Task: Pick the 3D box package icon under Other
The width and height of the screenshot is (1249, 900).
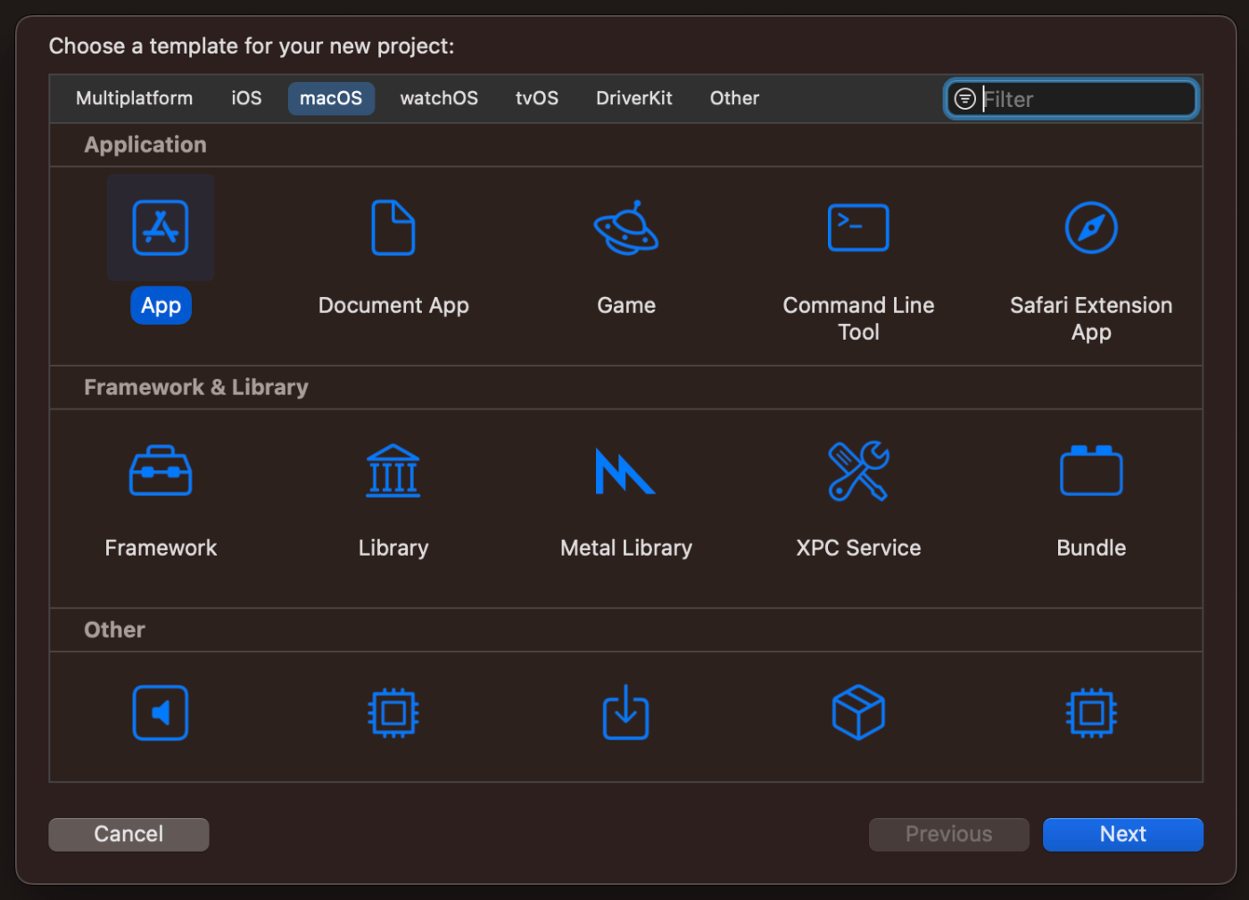Action: click(858, 712)
